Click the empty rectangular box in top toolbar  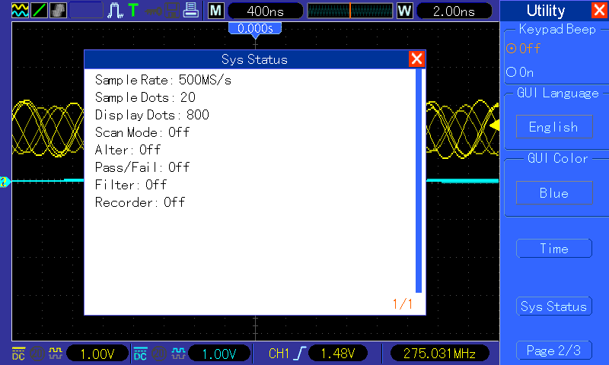86,10
